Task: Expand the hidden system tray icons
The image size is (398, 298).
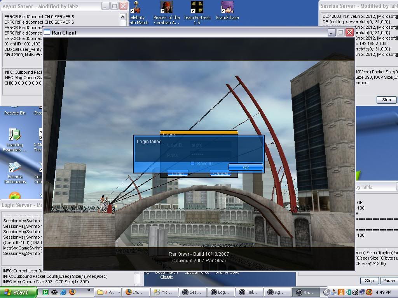Action: point(326,292)
